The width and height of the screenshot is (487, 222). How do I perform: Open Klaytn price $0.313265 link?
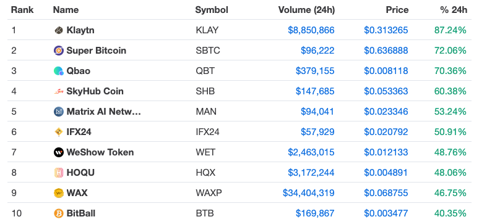pos(386,30)
